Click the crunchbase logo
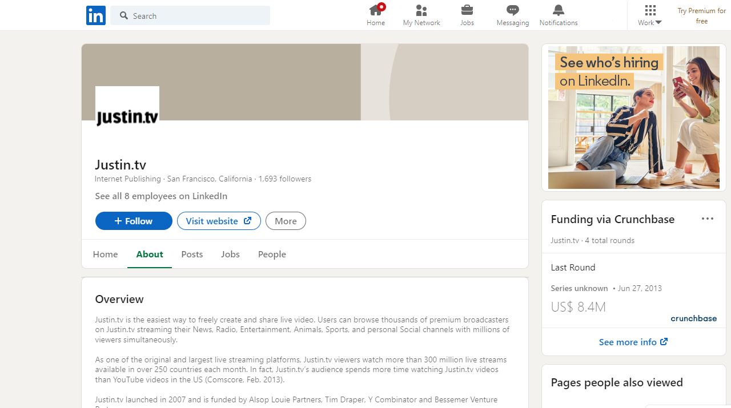Screen dimensions: 731x408 (693, 318)
